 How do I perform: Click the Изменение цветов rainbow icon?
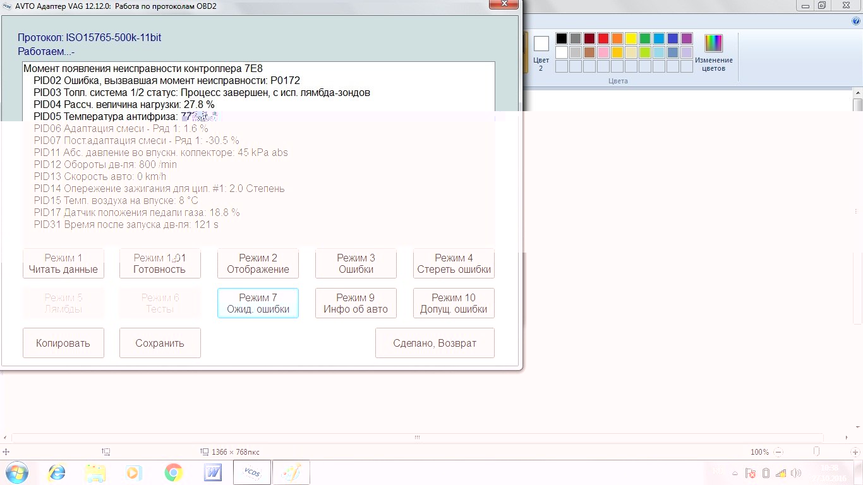(713, 44)
